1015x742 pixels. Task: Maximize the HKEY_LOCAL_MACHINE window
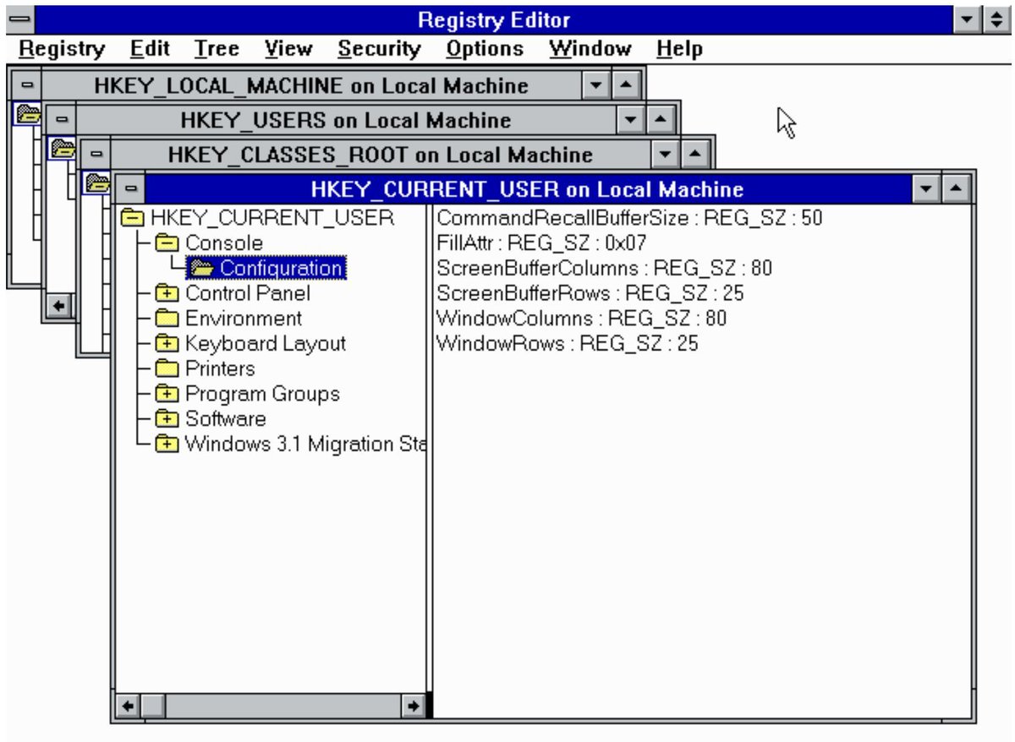click(624, 85)
